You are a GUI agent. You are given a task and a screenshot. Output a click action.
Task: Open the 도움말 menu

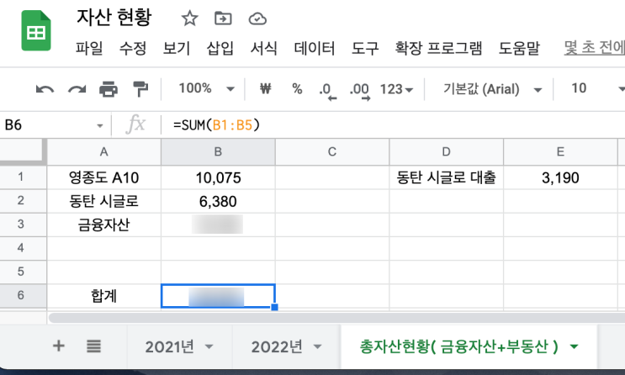click(519, 48)
